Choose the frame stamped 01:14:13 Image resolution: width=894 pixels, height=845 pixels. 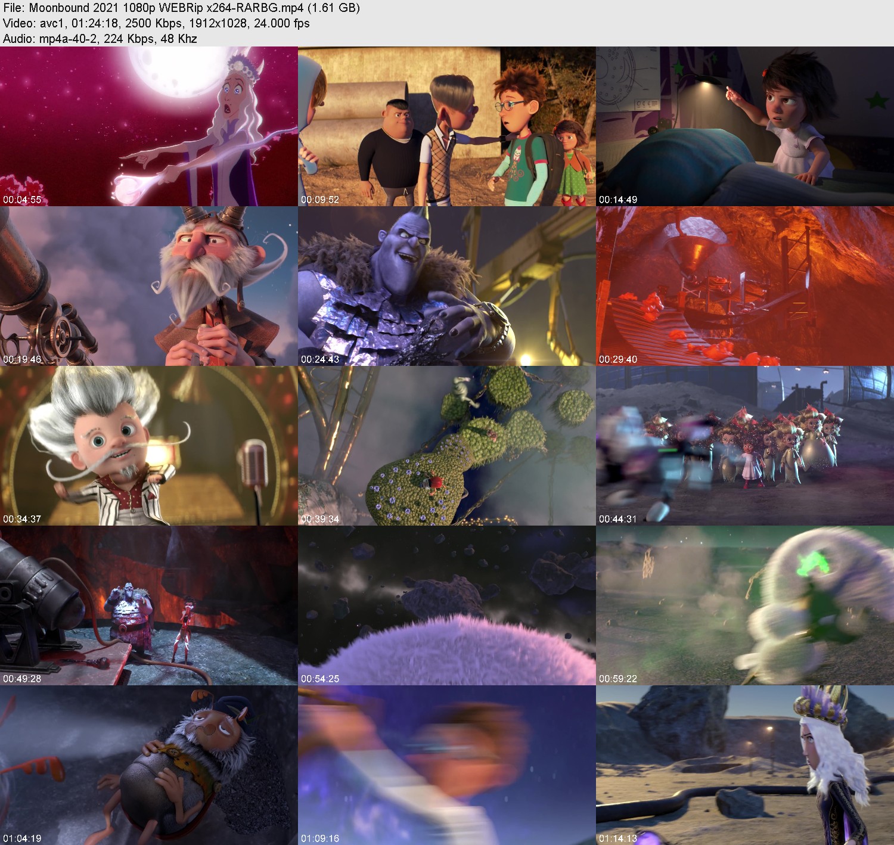click(745, 765)
